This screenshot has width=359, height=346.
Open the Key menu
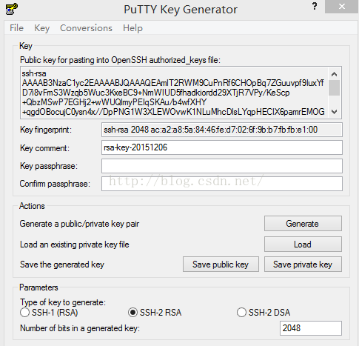(x=41, y=28)
